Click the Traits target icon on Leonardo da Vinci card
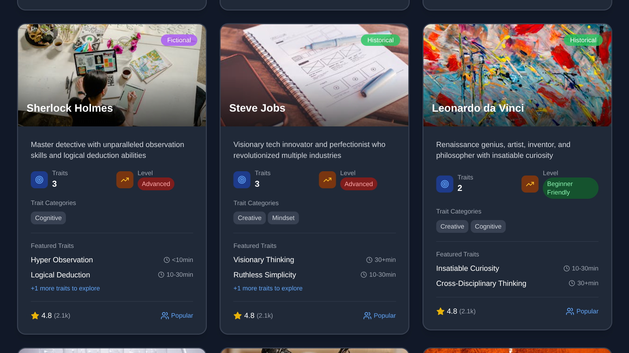629x353 pixels. click(445, 184)
